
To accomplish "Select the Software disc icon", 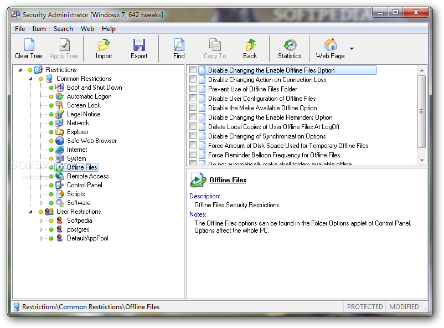I will pos(60,203).
